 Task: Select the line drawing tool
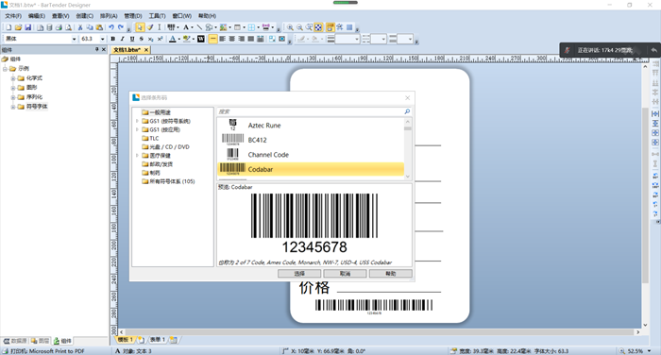pos(199,27)
